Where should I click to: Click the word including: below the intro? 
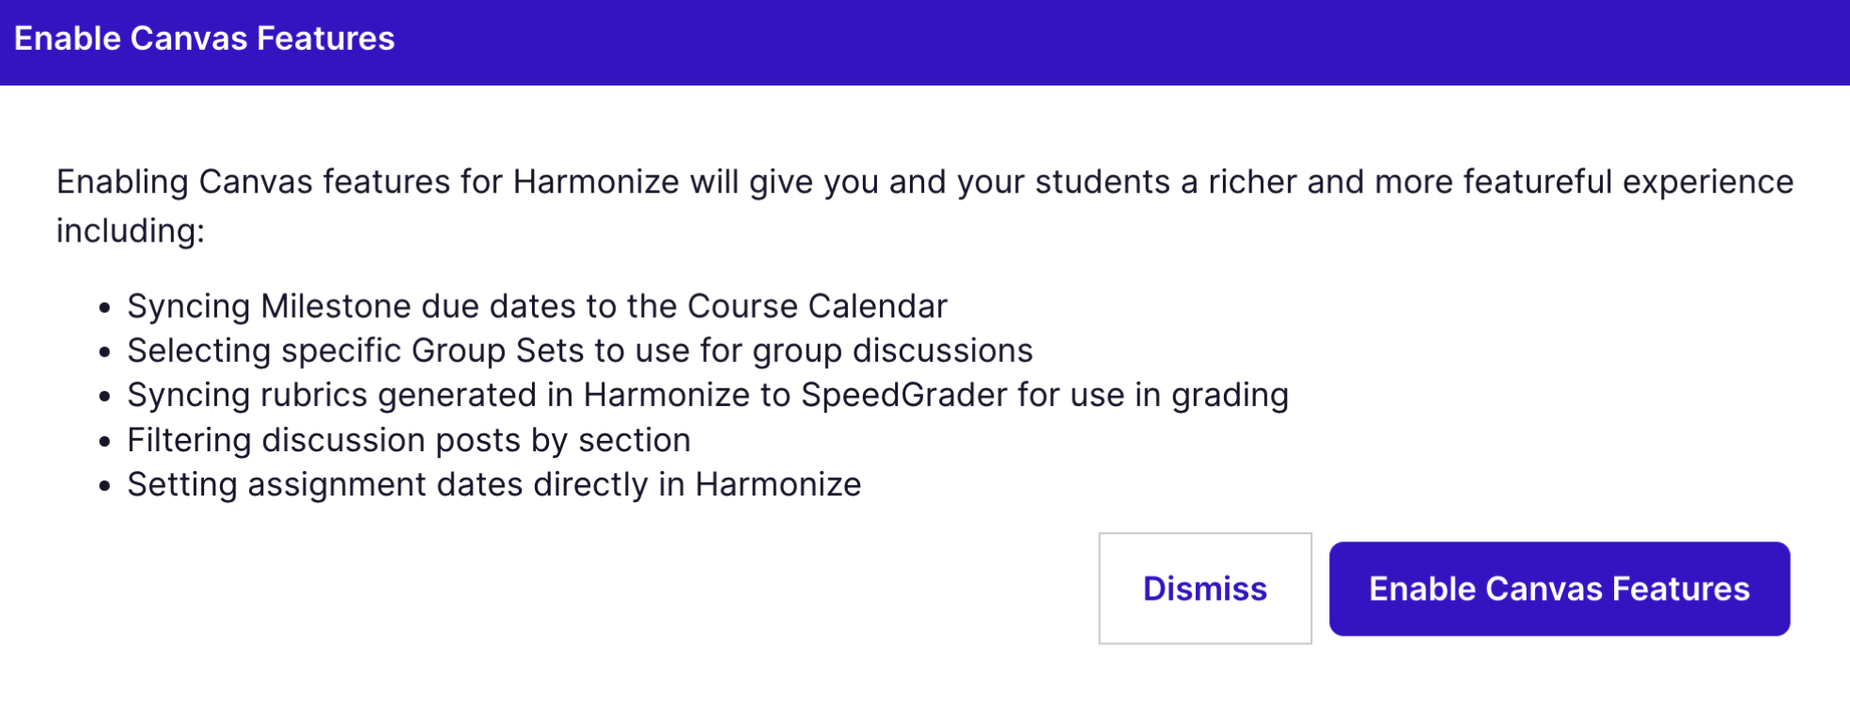[x=131, y=231]
